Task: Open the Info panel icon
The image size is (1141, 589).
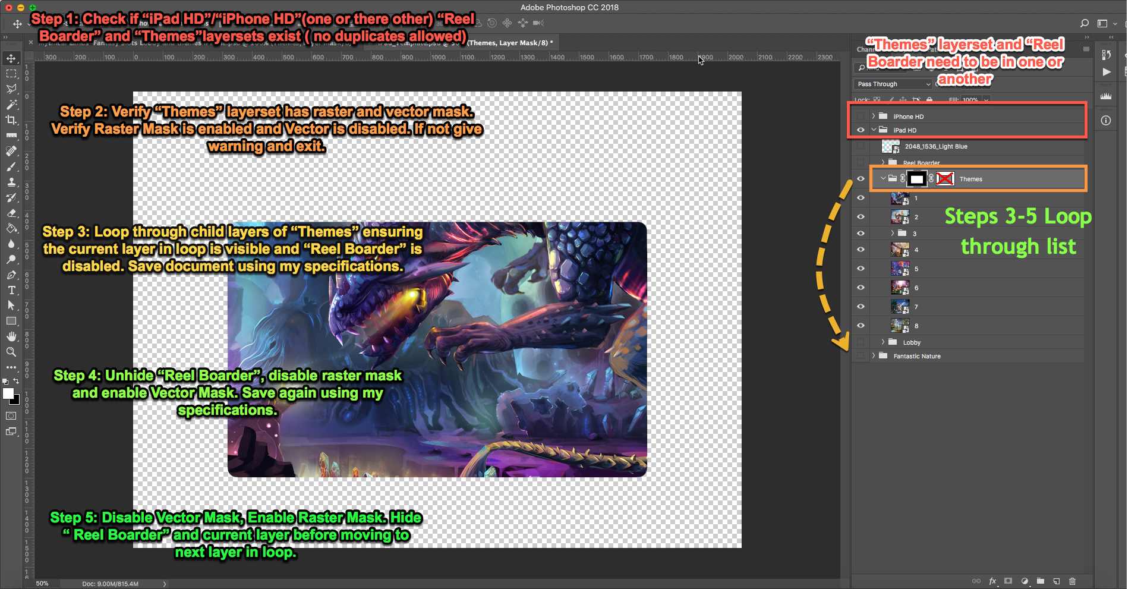Action: tap(1107, 121)
